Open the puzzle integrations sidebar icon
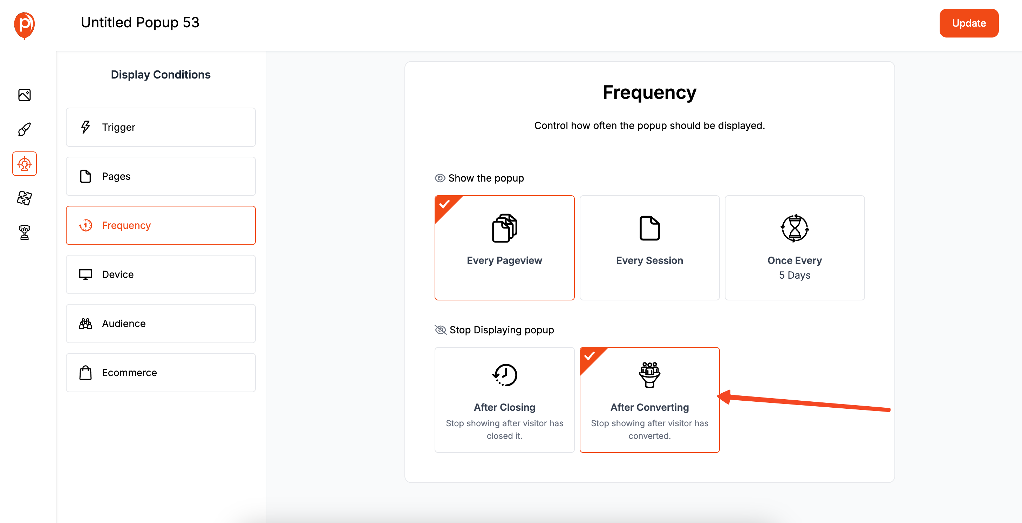This screenshot has height=523, width=1022. coord(25,198)
